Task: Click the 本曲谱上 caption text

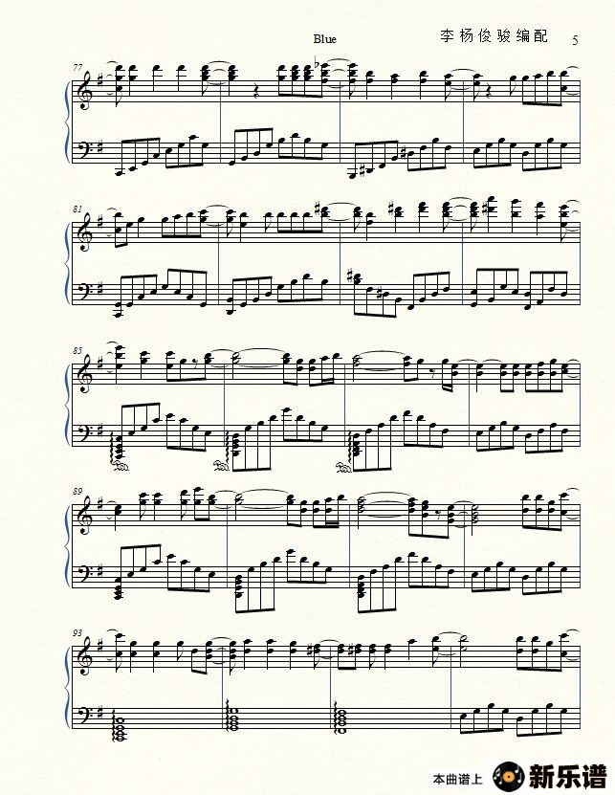Action: click(x=457, y=780)
